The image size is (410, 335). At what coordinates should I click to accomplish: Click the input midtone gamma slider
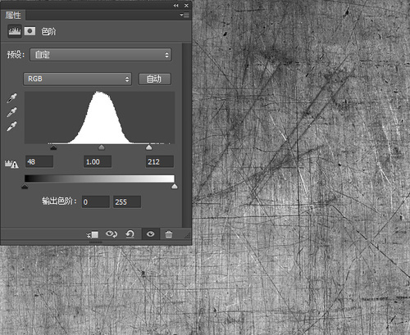[x=102, y=147]
